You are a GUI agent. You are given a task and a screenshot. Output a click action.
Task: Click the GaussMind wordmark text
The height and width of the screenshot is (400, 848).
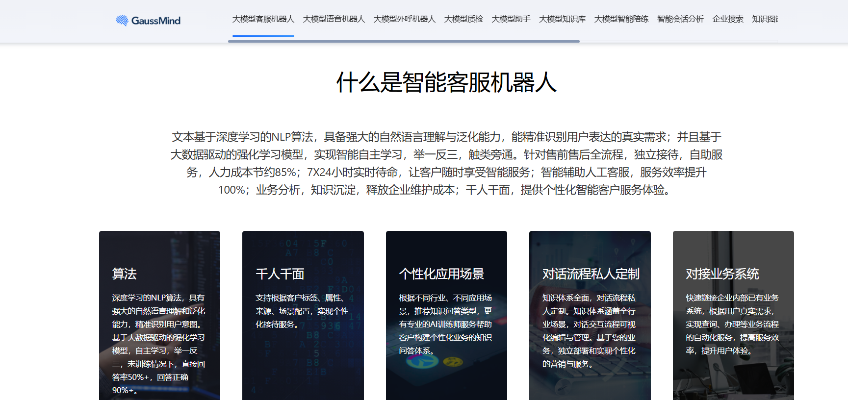pyautogui.click(x=155, y=21)
